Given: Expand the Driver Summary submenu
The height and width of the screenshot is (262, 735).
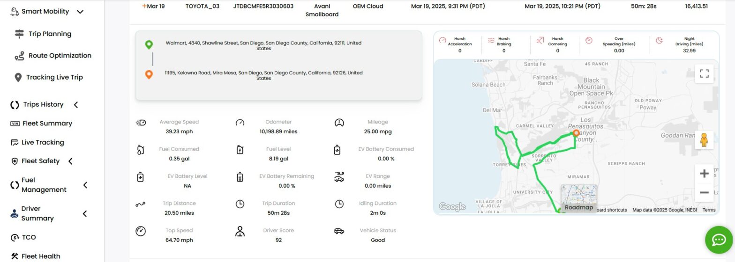Looking at the screenshot, I should [85, 214].
